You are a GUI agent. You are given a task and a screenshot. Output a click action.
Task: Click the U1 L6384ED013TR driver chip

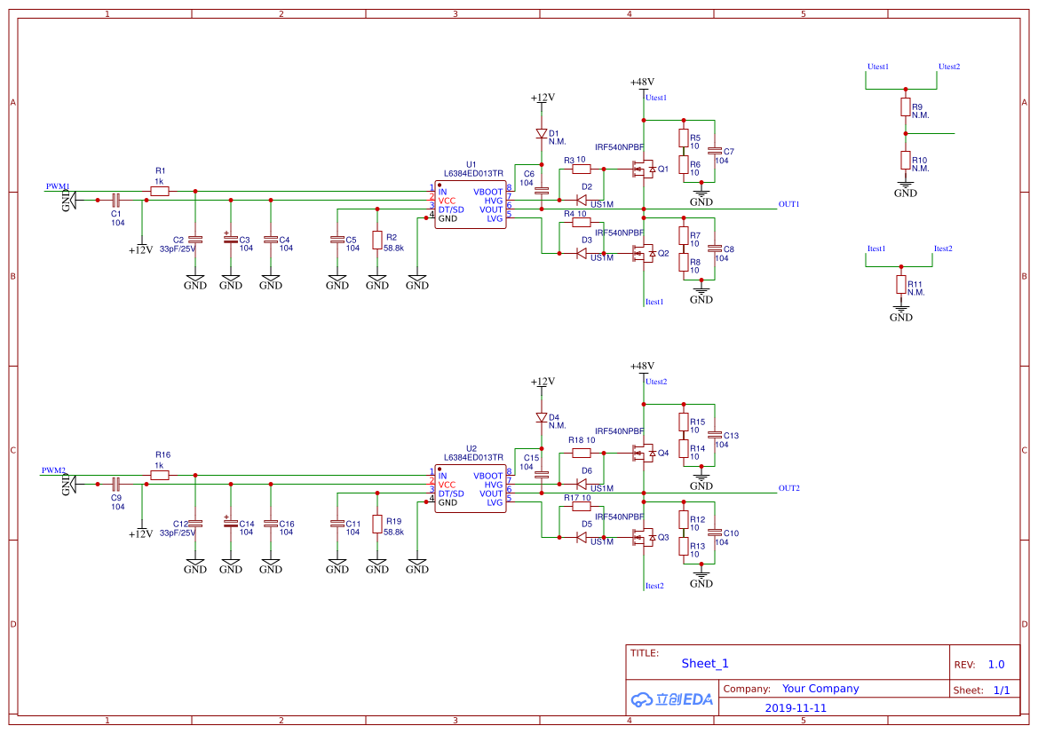point(470,206)
